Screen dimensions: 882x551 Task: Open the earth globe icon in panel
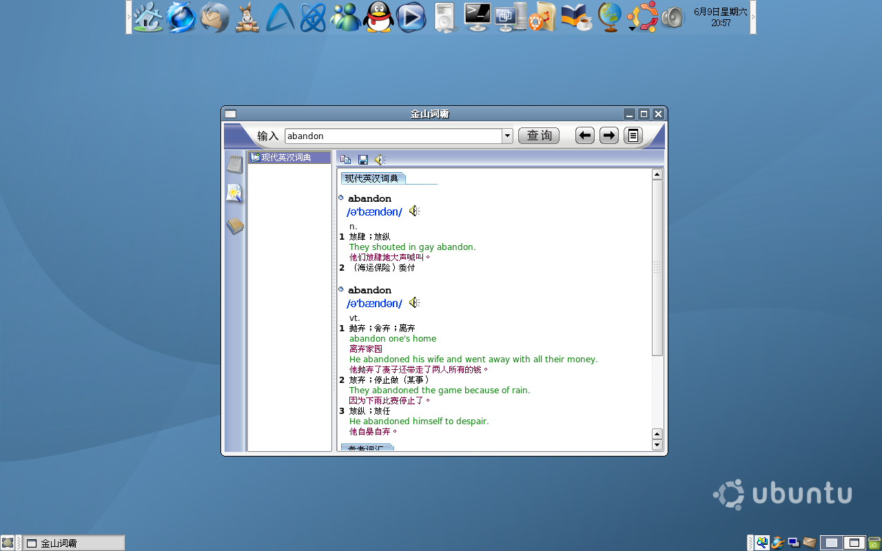click(x=610, y=17)
